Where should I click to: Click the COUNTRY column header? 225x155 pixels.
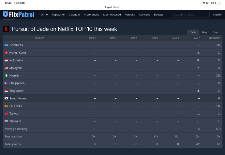(39, 38)
